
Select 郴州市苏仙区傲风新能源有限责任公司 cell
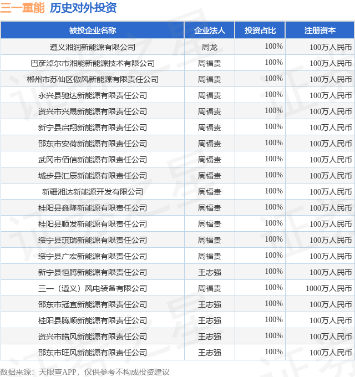pos(93,79)
